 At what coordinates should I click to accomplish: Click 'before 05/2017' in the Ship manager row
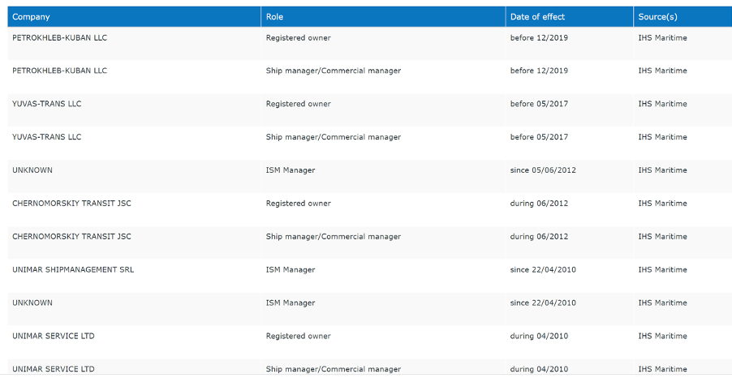(539, 138)
